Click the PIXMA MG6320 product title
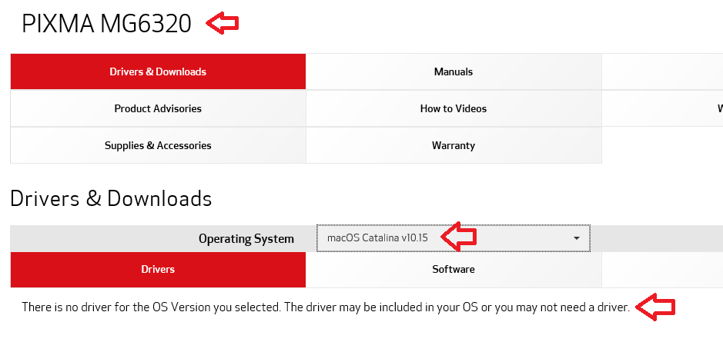The height and width of the screenshot is (342, 723). pos(106,25)
